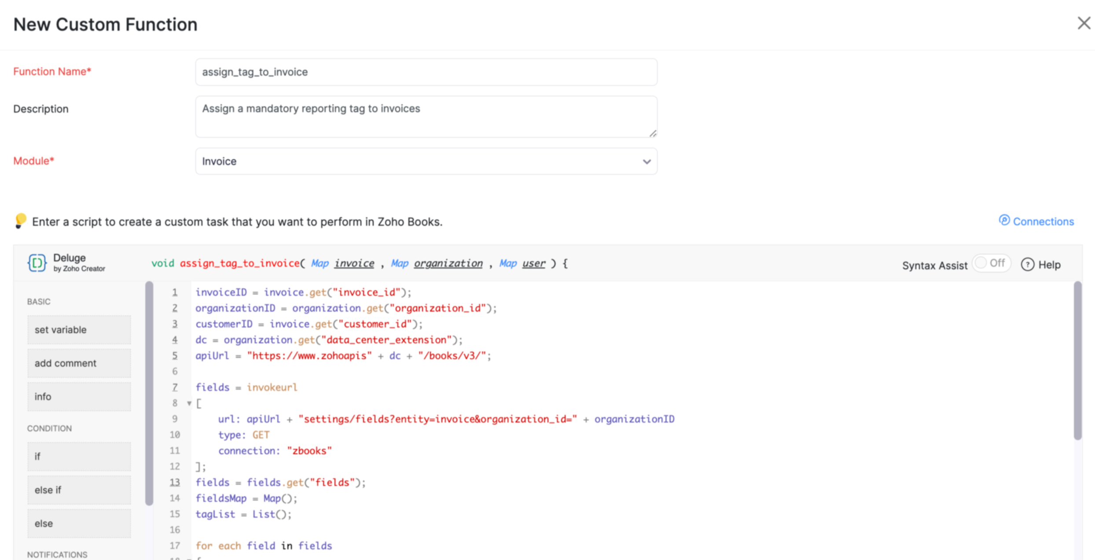Click the Help question mark icon
The width and height of the screenshot is (1095, 560).
1027,265
